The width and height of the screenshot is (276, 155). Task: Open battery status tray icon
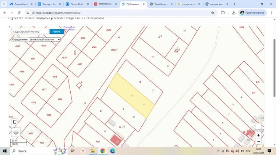242,151
